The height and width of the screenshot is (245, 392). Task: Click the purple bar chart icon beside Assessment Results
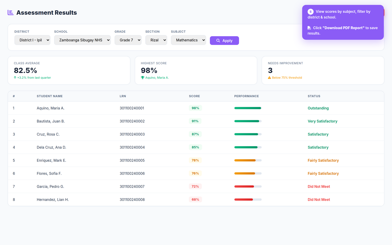pyautogui.click(x=10, y=12)
